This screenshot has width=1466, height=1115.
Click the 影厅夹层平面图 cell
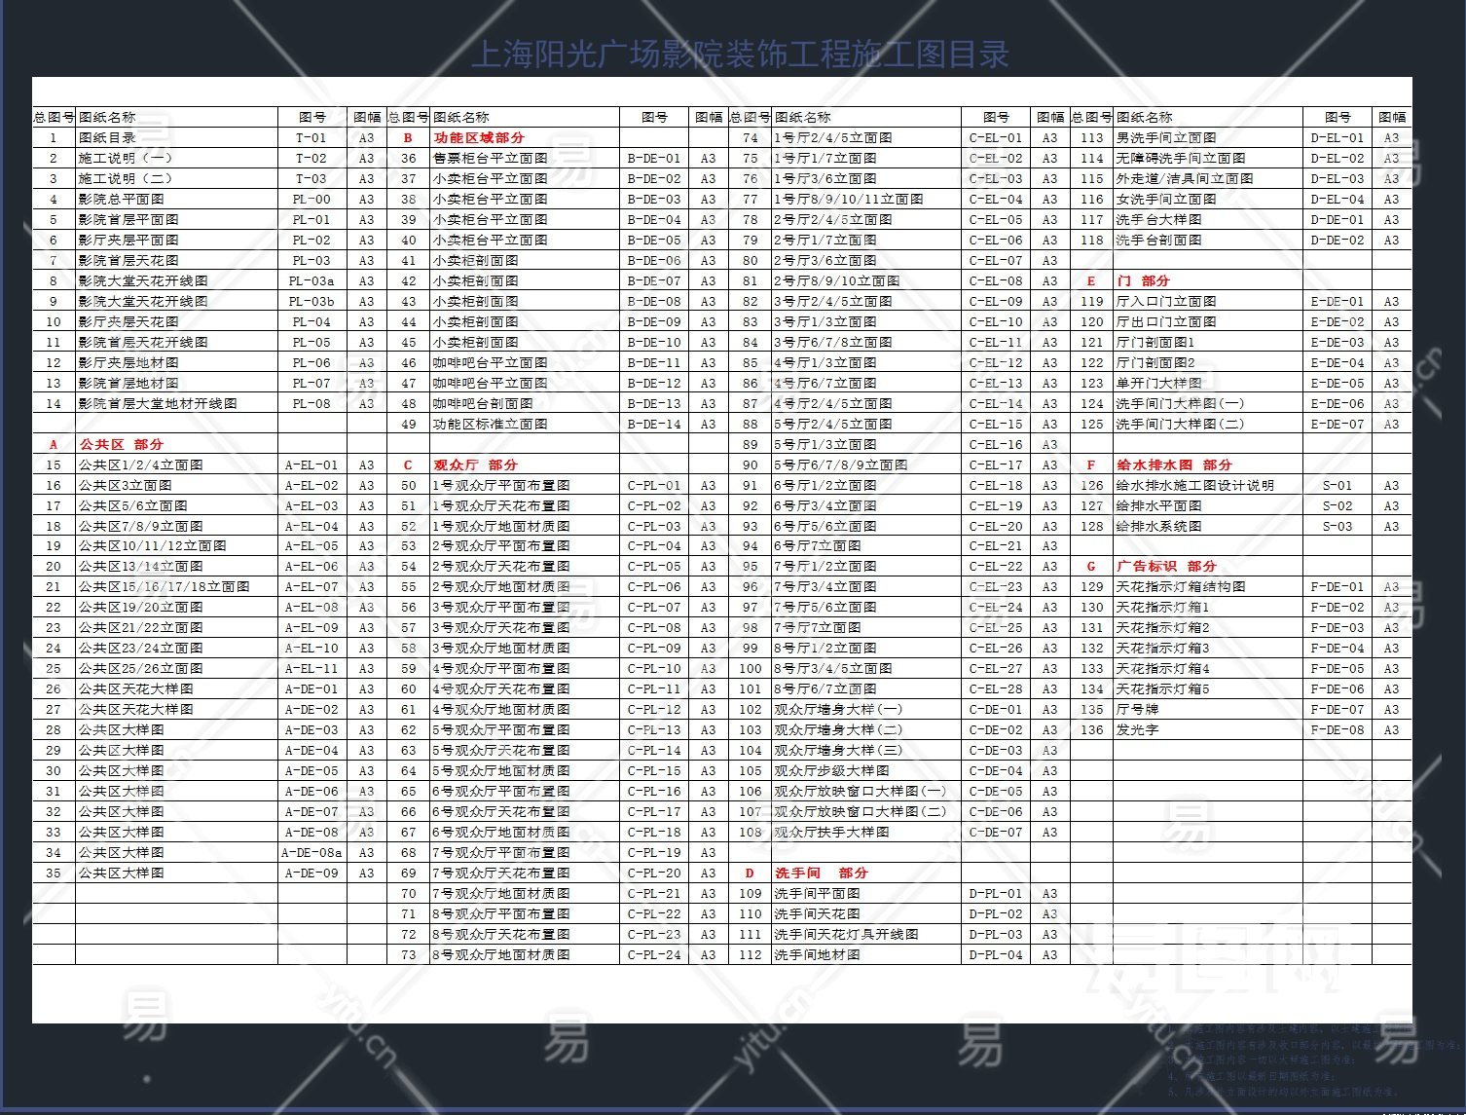coord(128,241)
